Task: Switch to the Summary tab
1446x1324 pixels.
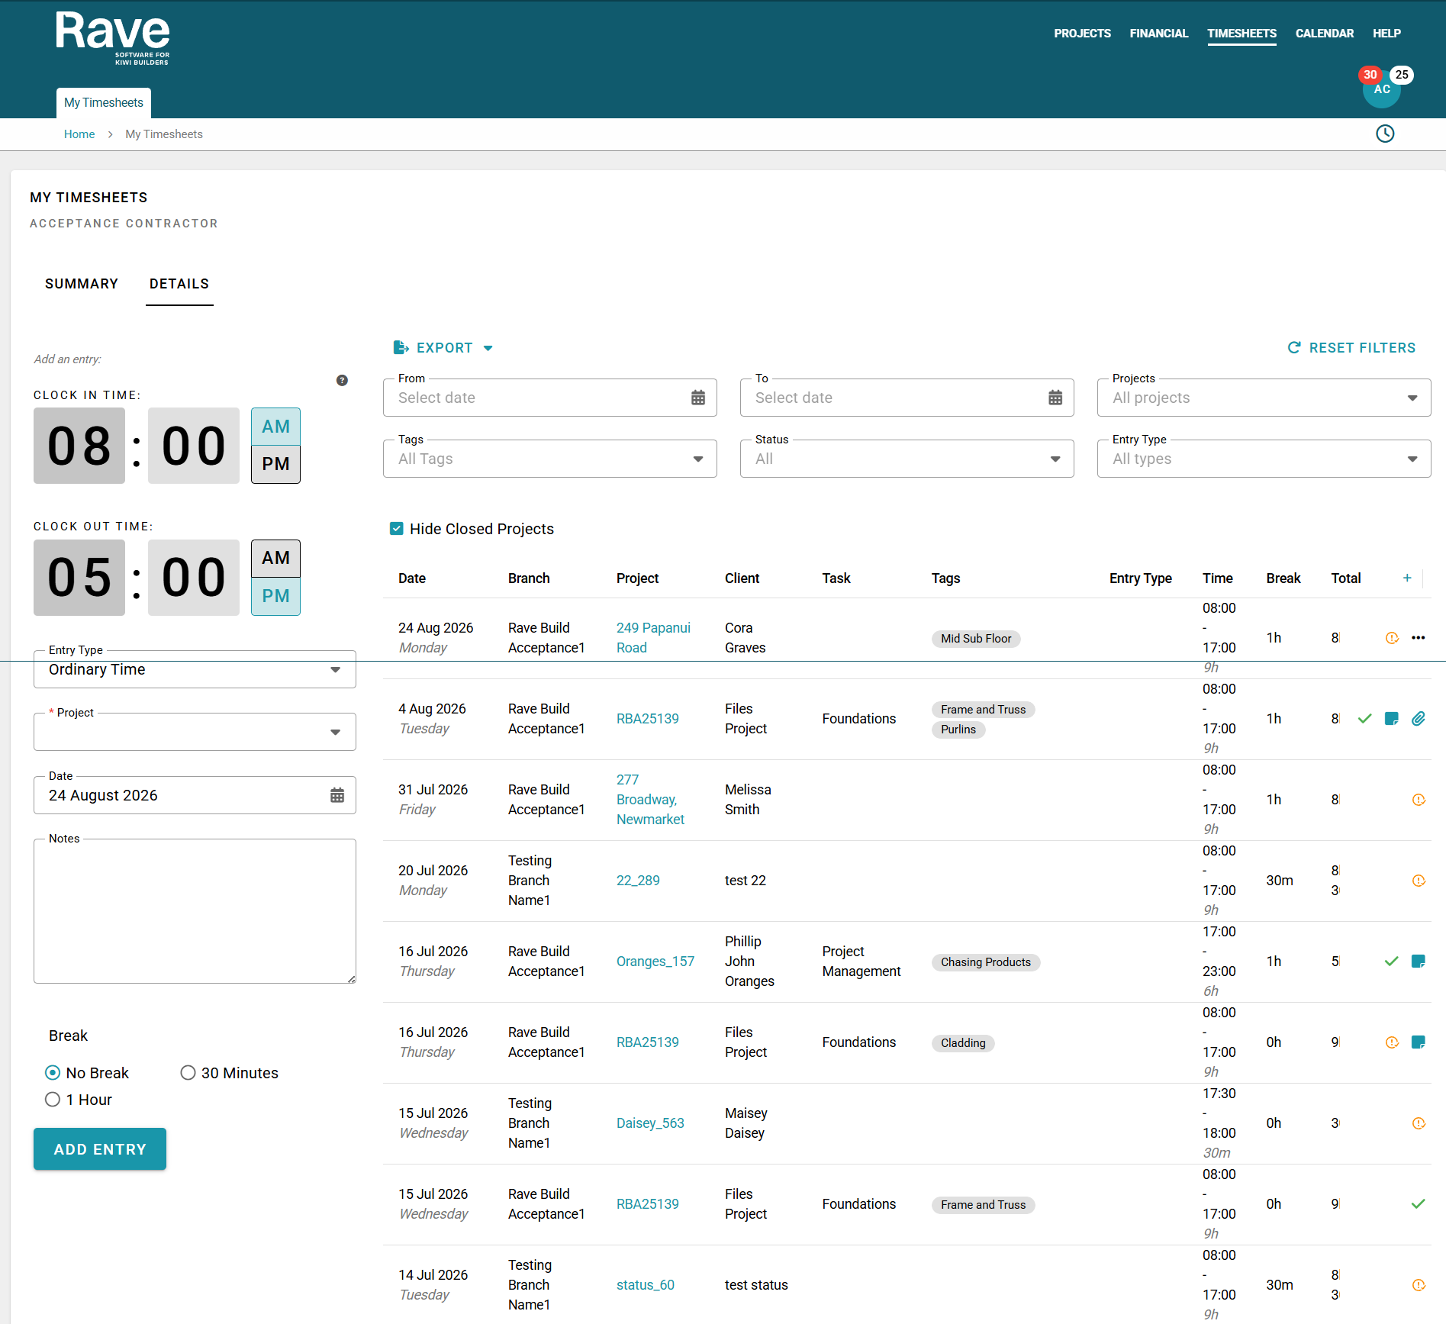Action: point(82,284)
